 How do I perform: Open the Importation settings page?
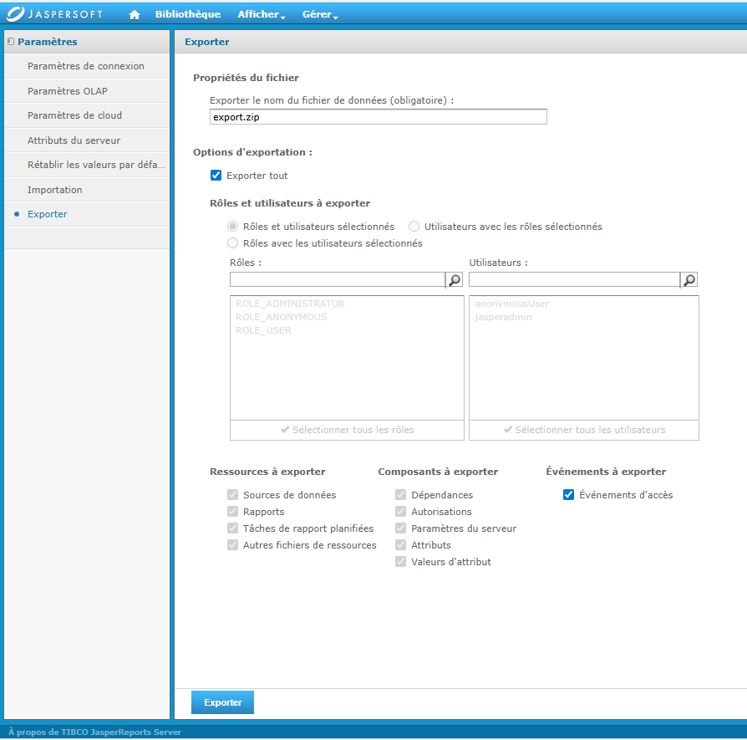54,190
